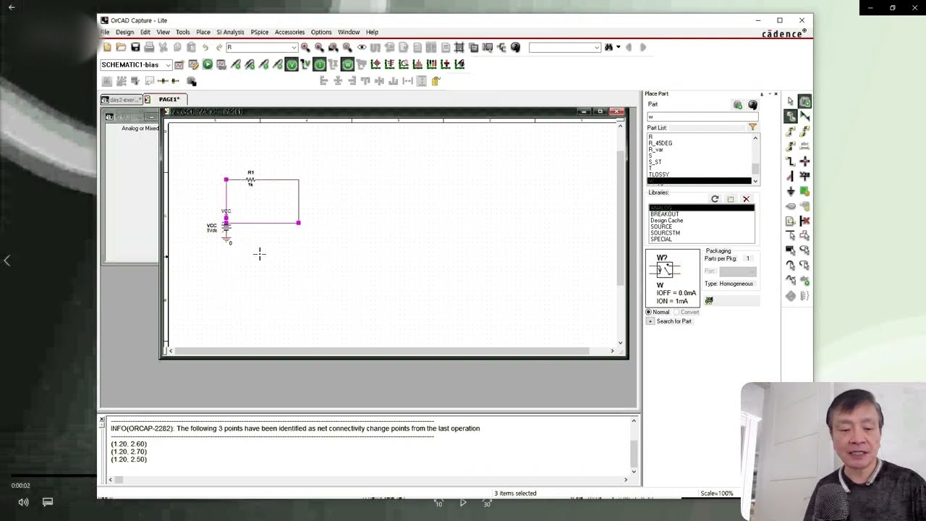Play the video with the playback button

coord(463,503)
